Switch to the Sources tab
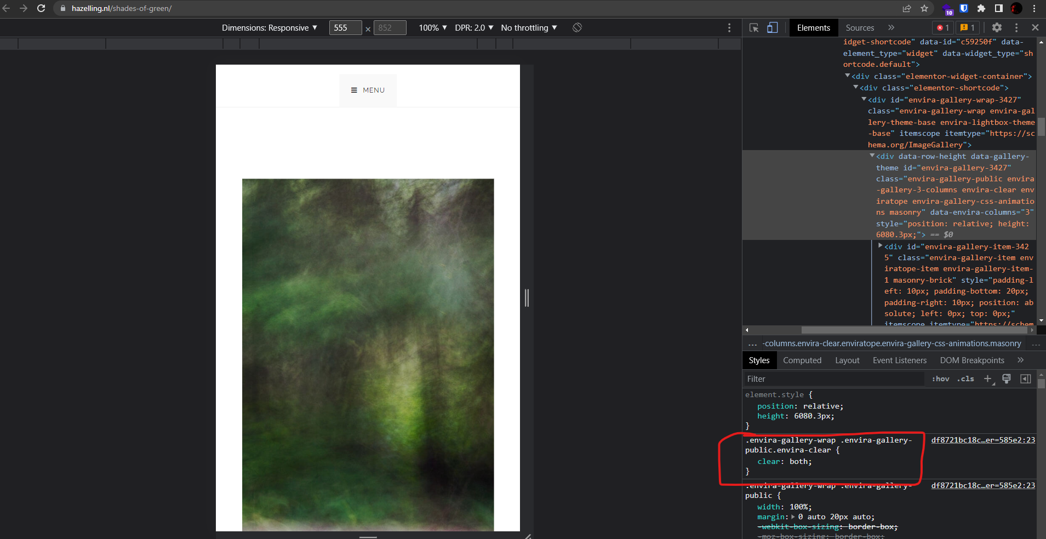This screenshot has height=539, width=1046. [x=860, y=28]
